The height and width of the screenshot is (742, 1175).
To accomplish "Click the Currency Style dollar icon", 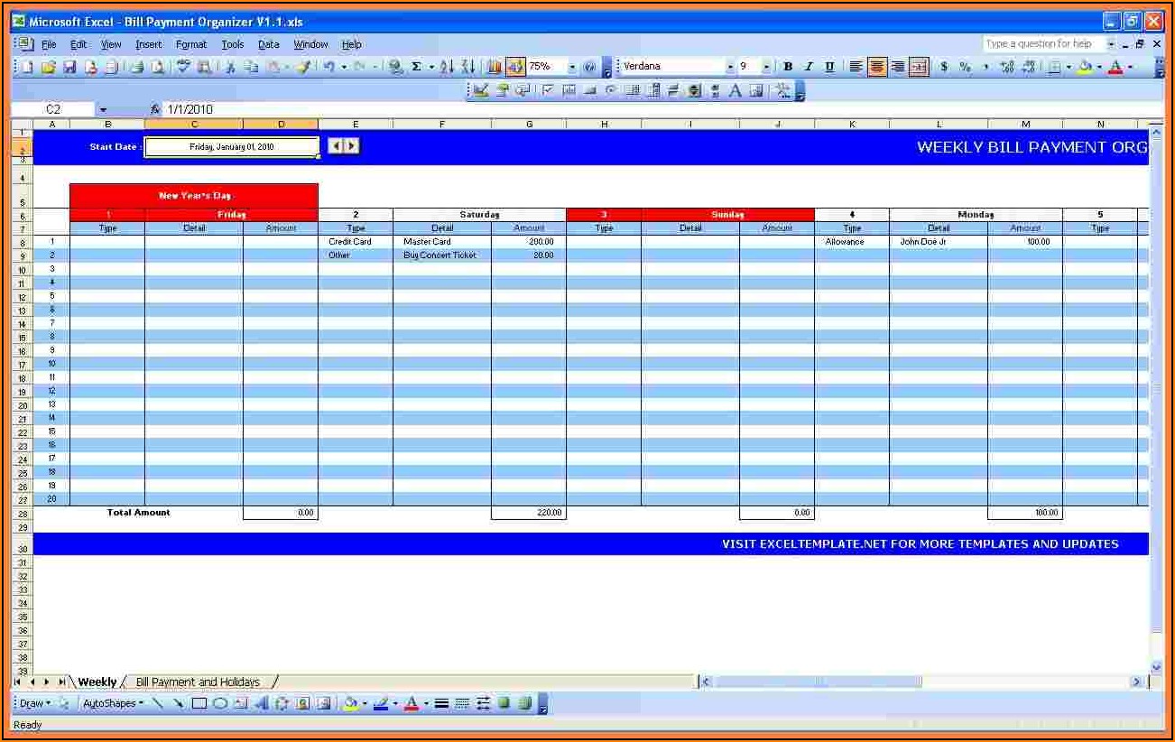I will pos(944,67).
